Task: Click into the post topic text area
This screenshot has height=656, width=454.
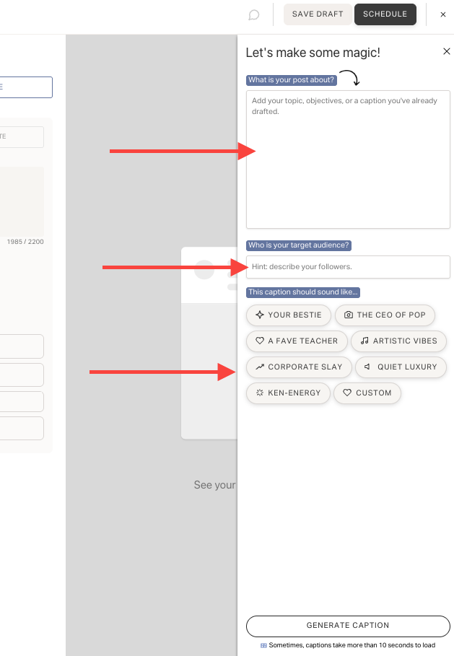Action: [348, 159]
